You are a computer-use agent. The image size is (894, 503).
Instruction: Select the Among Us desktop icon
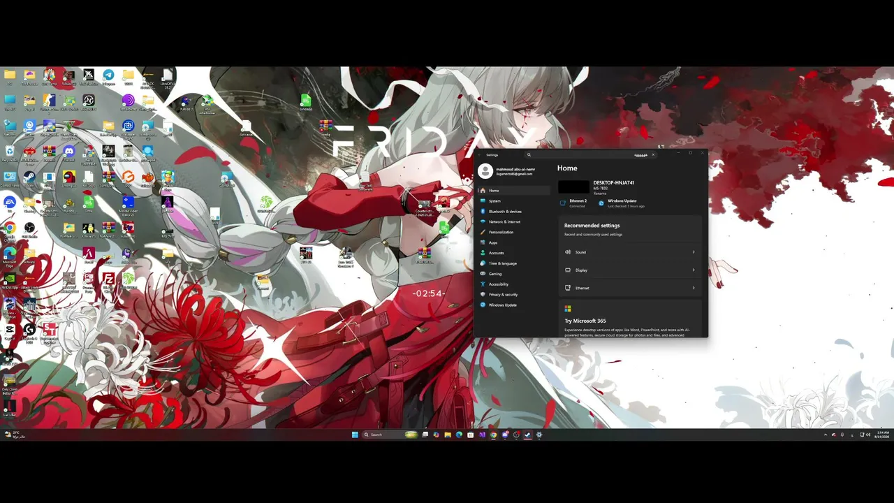(68, 179)
